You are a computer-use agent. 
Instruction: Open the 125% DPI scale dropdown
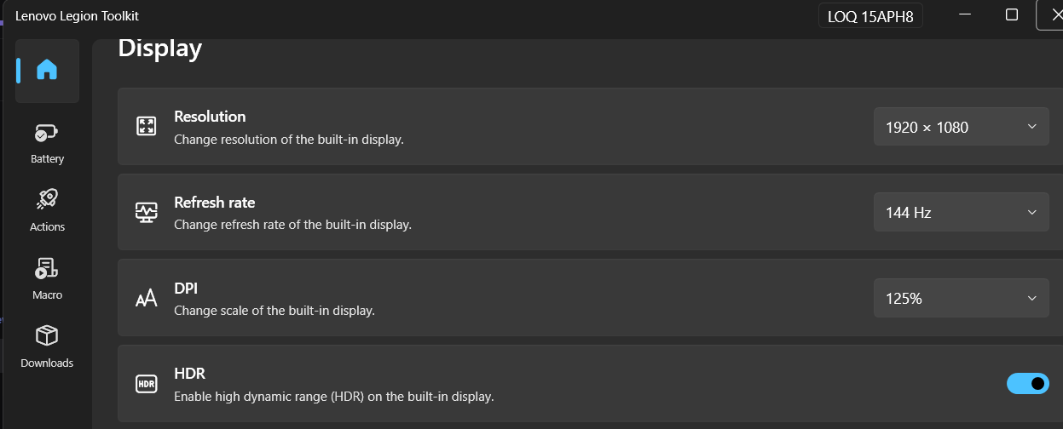[x=961, y=299]
